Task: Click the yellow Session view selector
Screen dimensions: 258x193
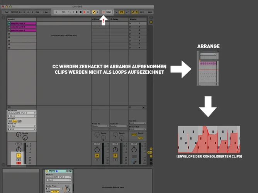Action: [151, 22]
